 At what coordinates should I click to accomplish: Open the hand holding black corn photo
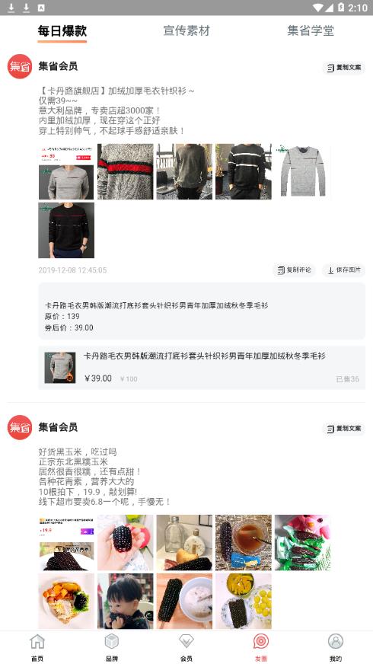(x=126, y=542)
